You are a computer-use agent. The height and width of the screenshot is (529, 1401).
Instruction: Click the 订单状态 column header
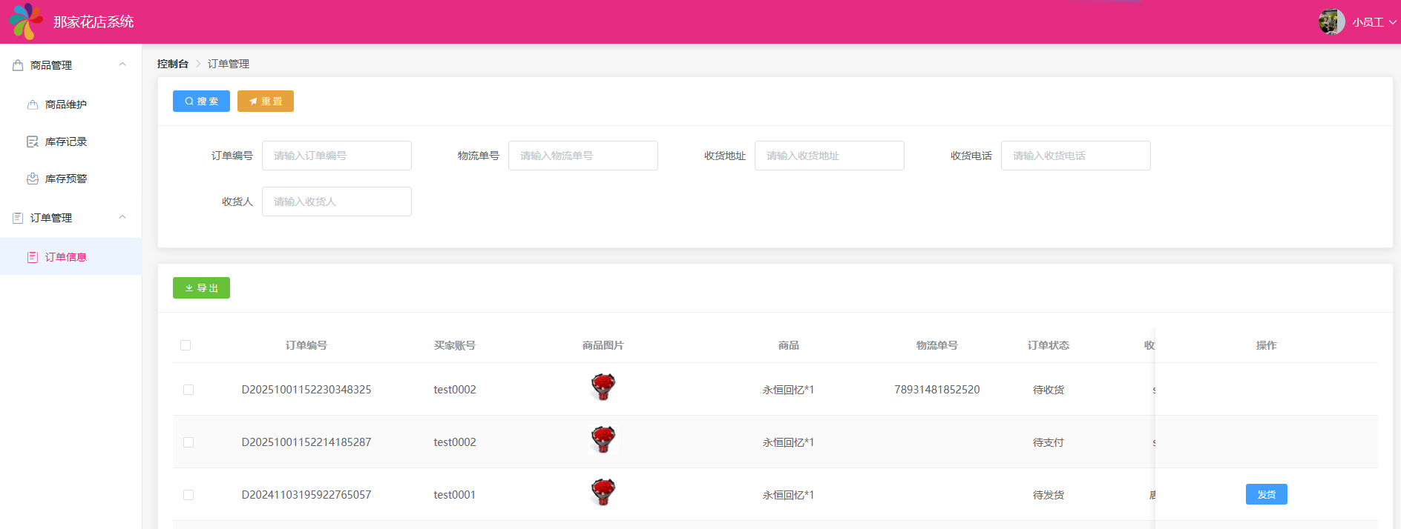[x=1049, y=345]
